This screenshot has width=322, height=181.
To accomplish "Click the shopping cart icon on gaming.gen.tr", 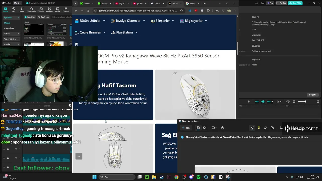I will [x=76, y=44].
